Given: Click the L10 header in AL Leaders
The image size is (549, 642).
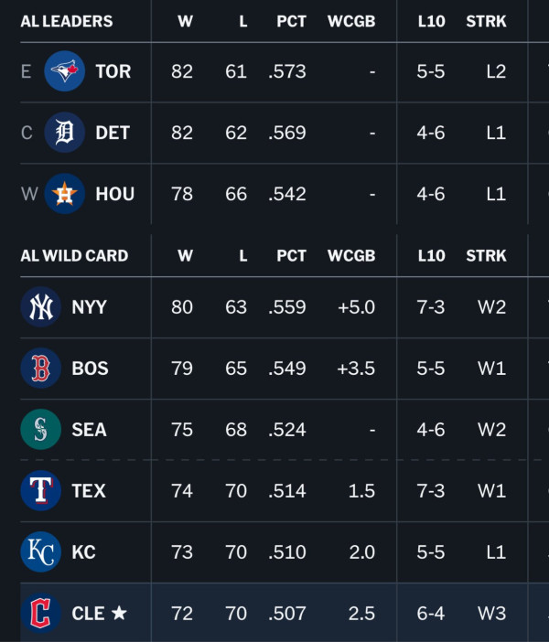Looking at the screenshot, I should 431,21.
